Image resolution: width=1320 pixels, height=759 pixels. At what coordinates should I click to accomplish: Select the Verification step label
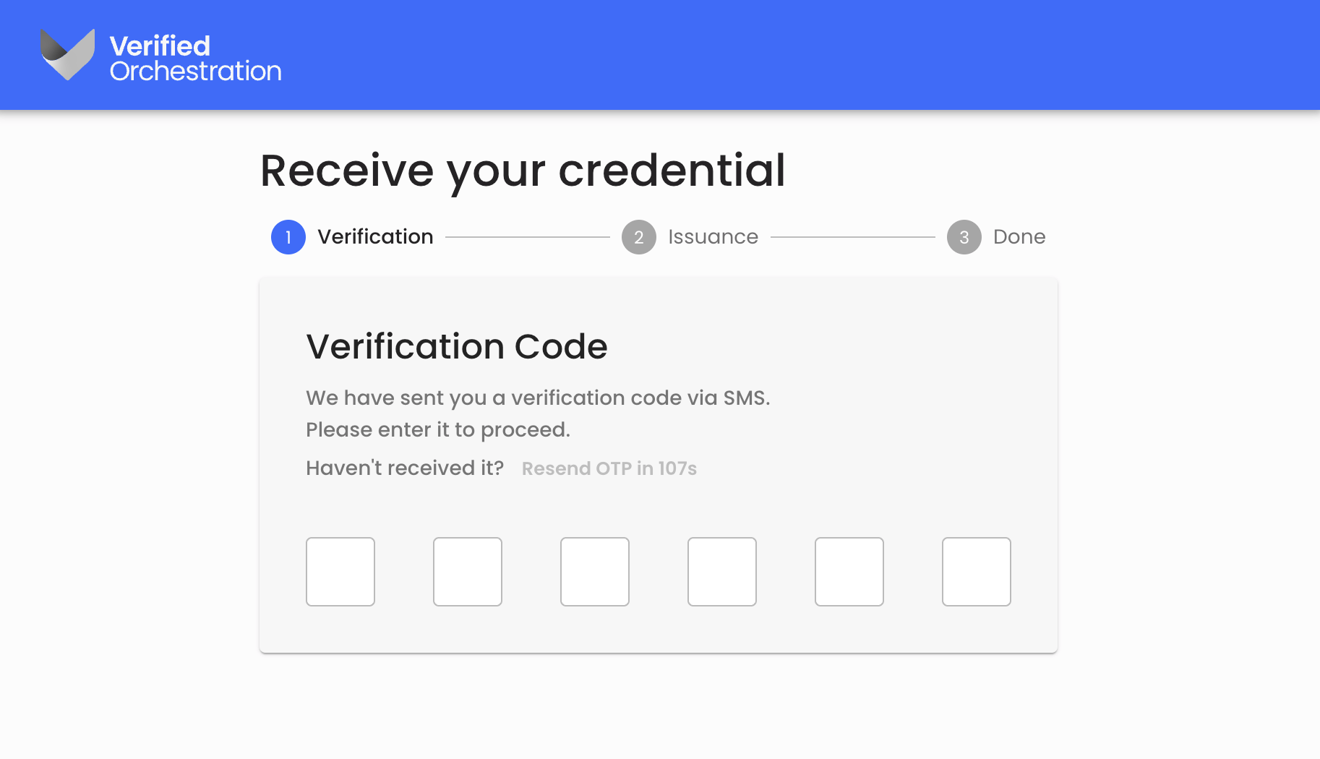click(376, 236)
